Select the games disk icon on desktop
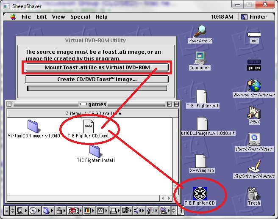The width and height of the screenshot is (278, 219). [x=254, y=65]
